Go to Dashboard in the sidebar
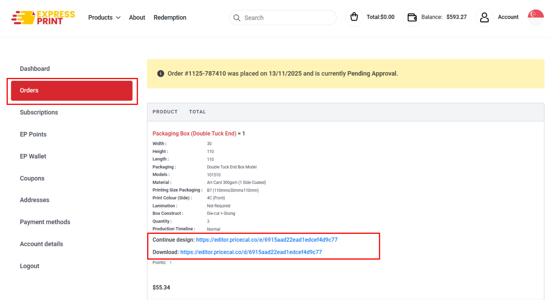This screenshot has height=300, width=551. click(x=35, y=69)
